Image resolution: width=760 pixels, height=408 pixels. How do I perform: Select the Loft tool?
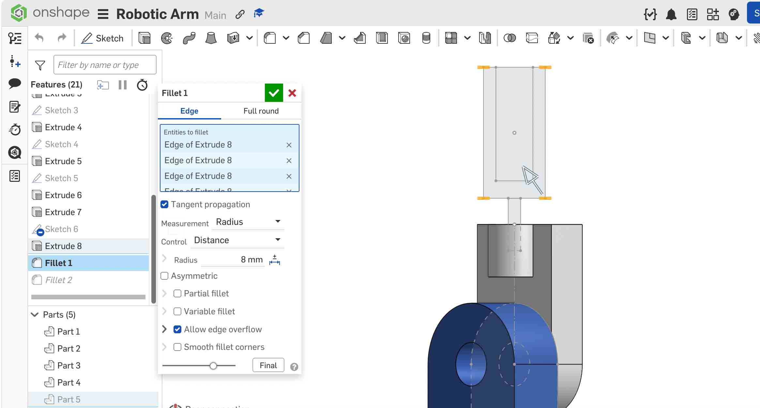coord(210,38)
